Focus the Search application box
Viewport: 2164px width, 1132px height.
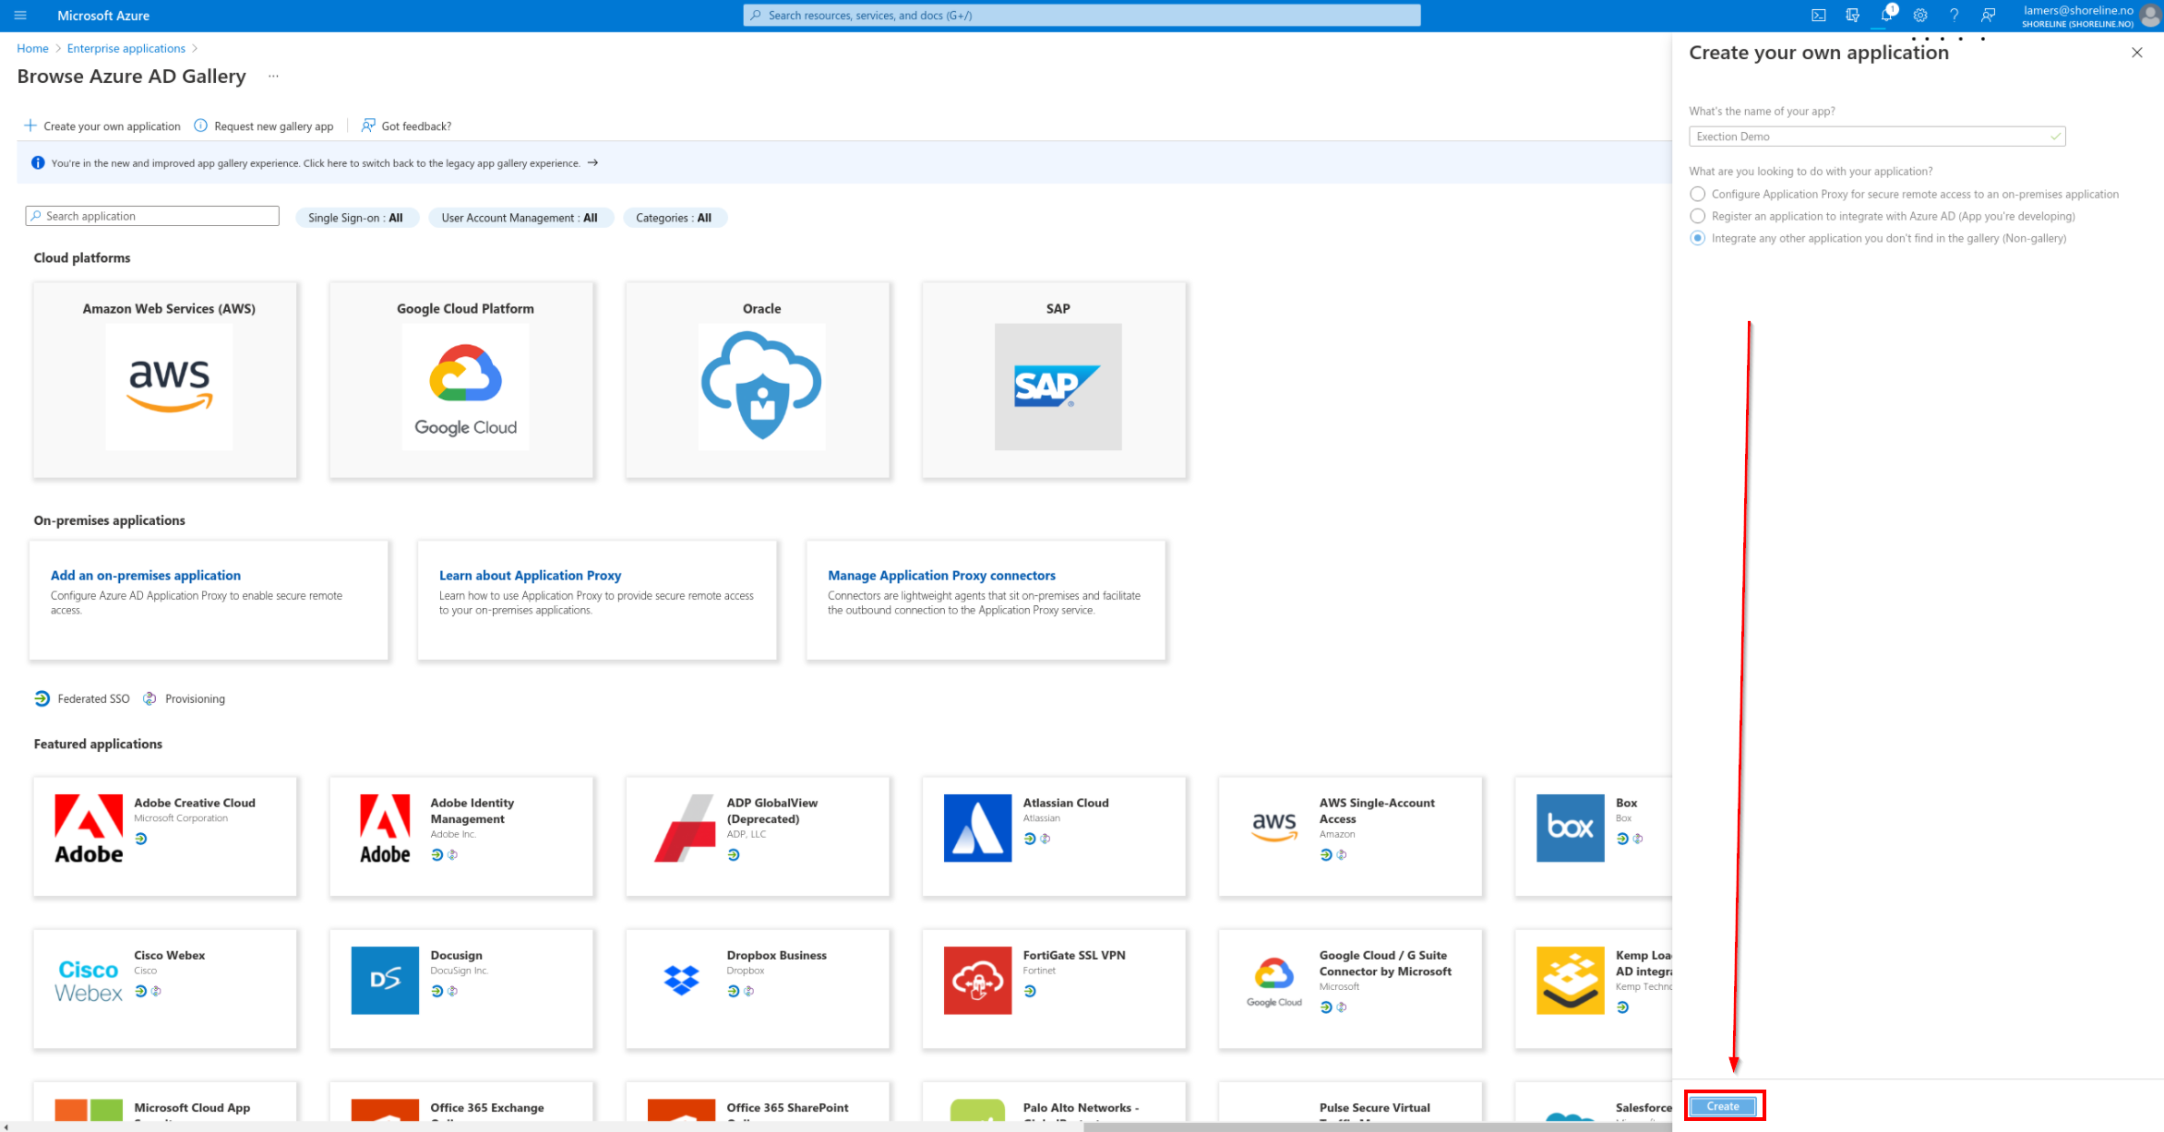152,216
